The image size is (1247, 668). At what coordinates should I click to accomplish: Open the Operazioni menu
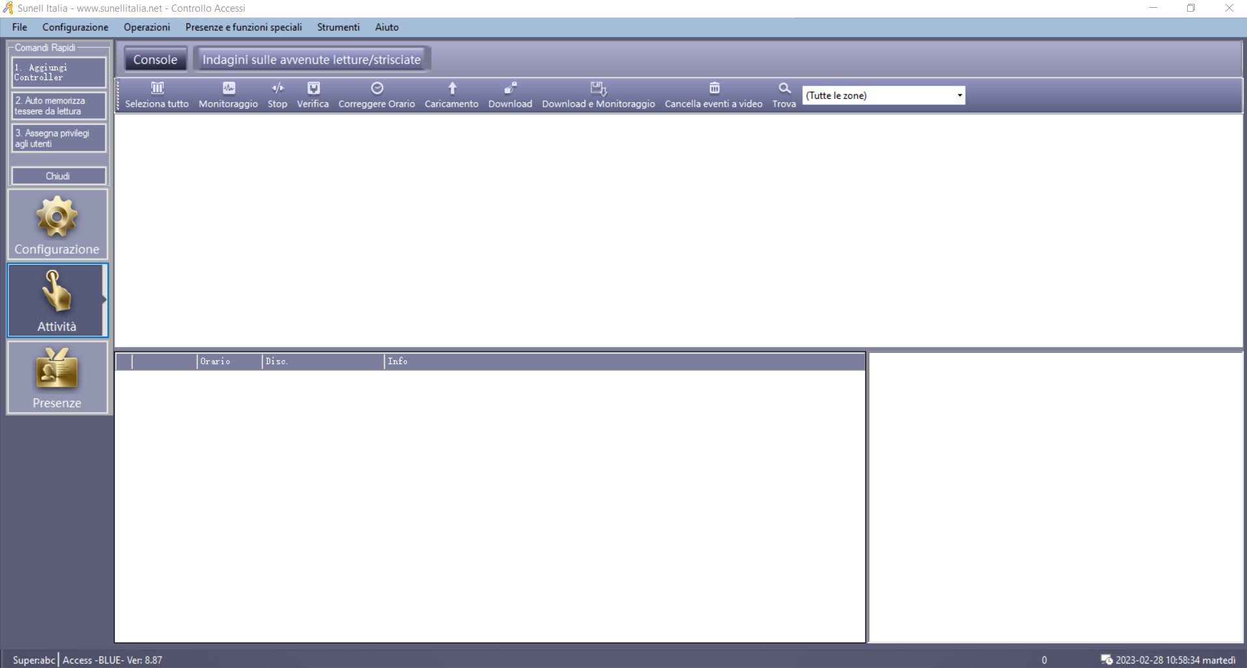pos(147,27)
